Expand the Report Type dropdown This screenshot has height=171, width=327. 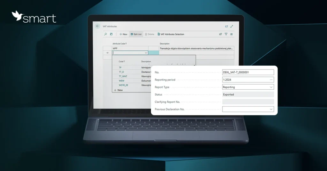point(271,87)
